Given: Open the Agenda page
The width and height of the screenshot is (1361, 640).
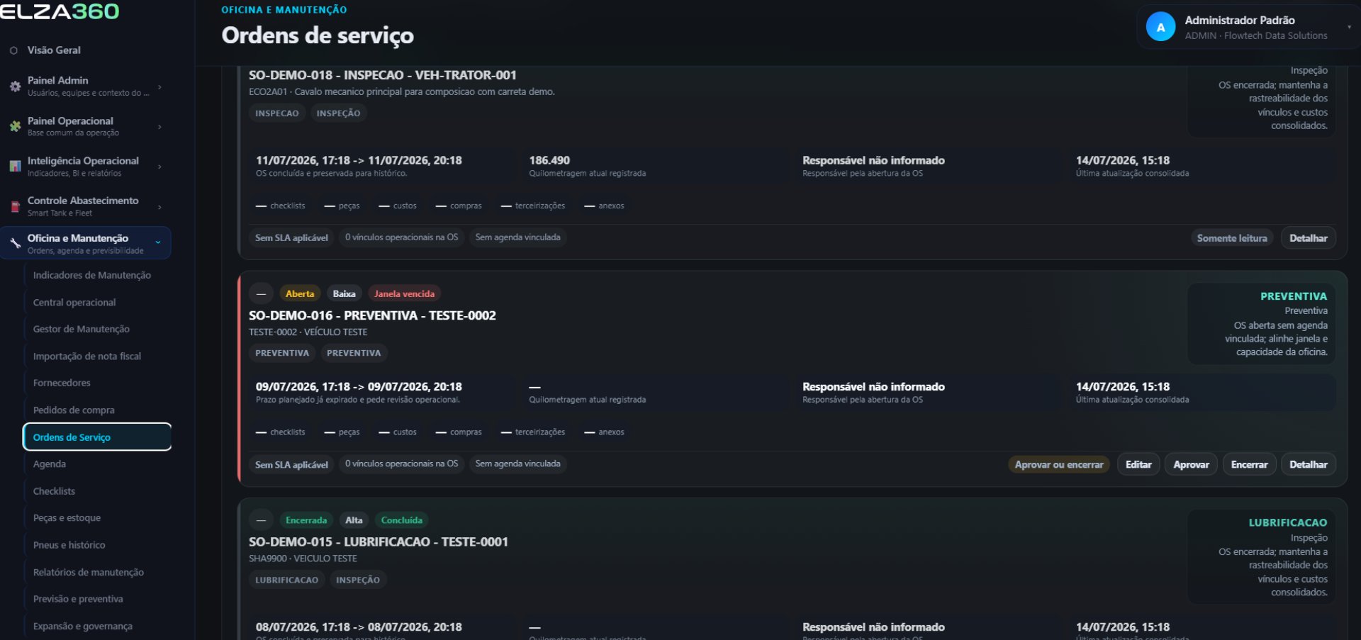Looking at the screenshot, I should (50, 464).
